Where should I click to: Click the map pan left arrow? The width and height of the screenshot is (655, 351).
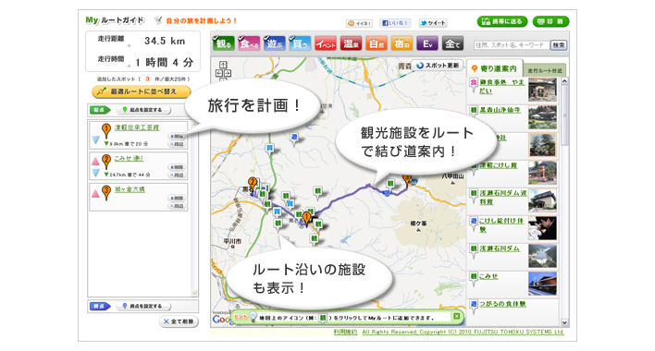[218, 73]
